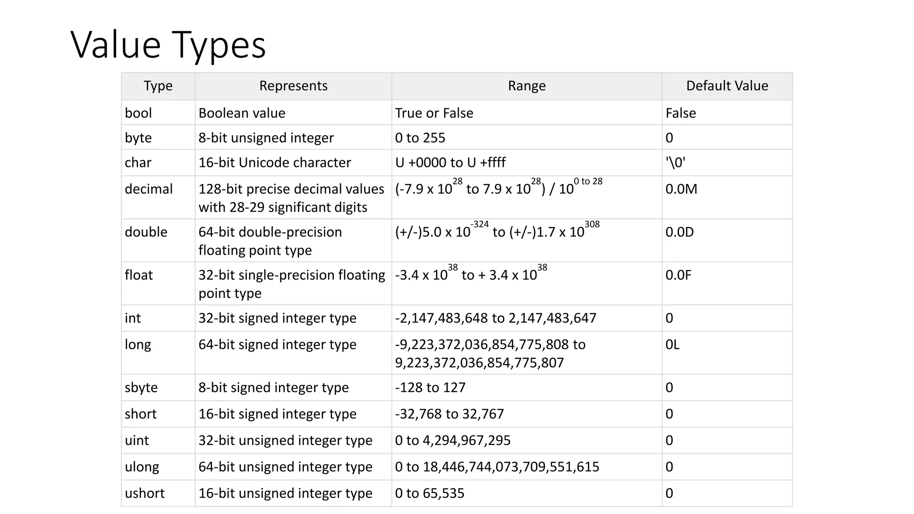The image size is (914, 514).
Task: Click the char type cell
Action: pyautogui.click(x=138, y=162)
